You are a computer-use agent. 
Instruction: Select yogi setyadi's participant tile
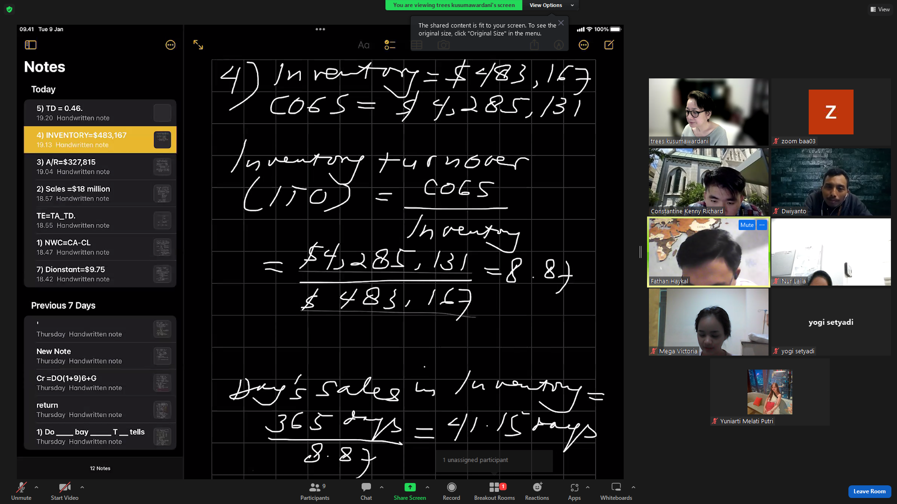click(x=831, y=322)
